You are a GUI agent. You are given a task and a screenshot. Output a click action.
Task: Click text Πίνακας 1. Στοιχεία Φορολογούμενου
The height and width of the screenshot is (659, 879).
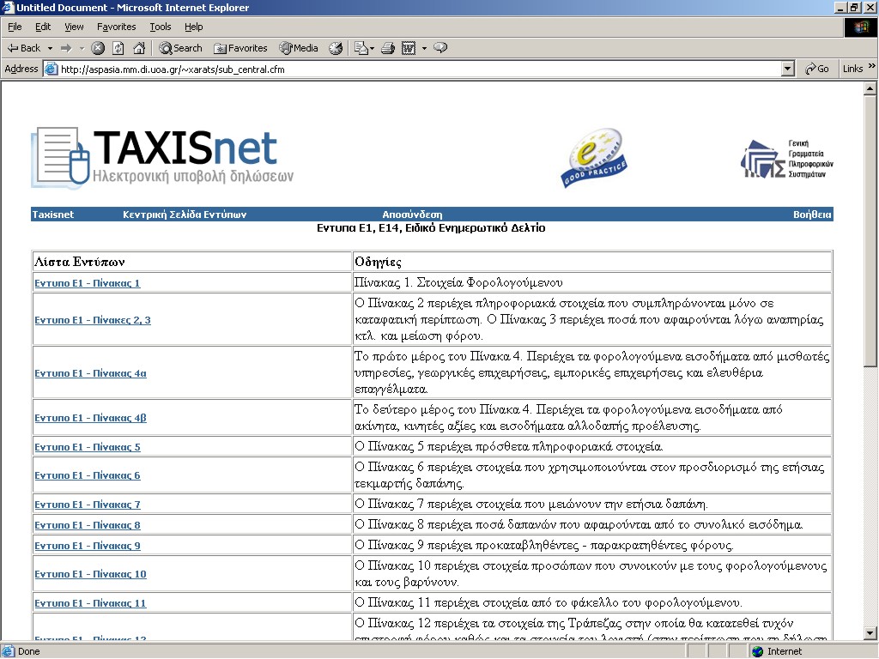click(458, 282)
